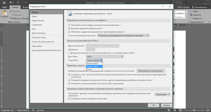Click the zoom out minus button

coord(185,110)
